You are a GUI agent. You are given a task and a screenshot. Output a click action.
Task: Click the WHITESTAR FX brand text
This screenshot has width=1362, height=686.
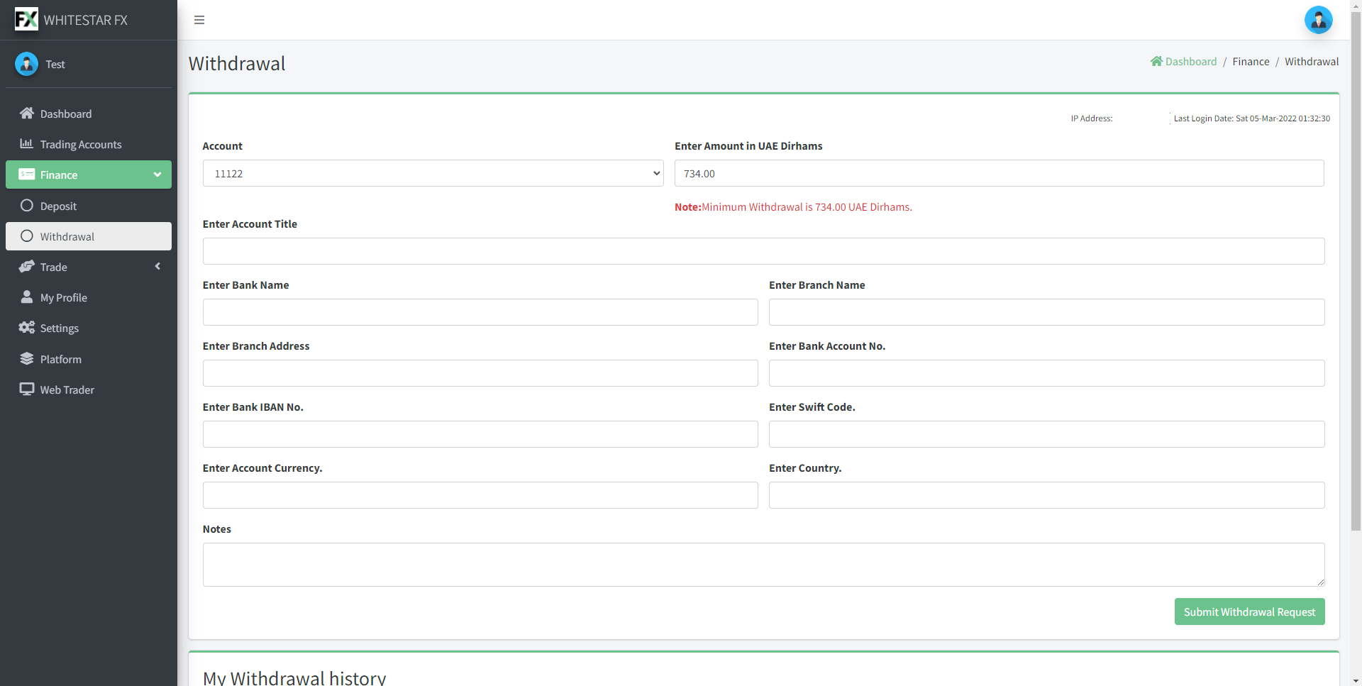86,20
